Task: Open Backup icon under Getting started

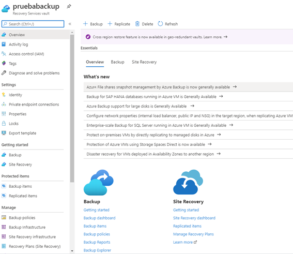Action: coord(4,155)
